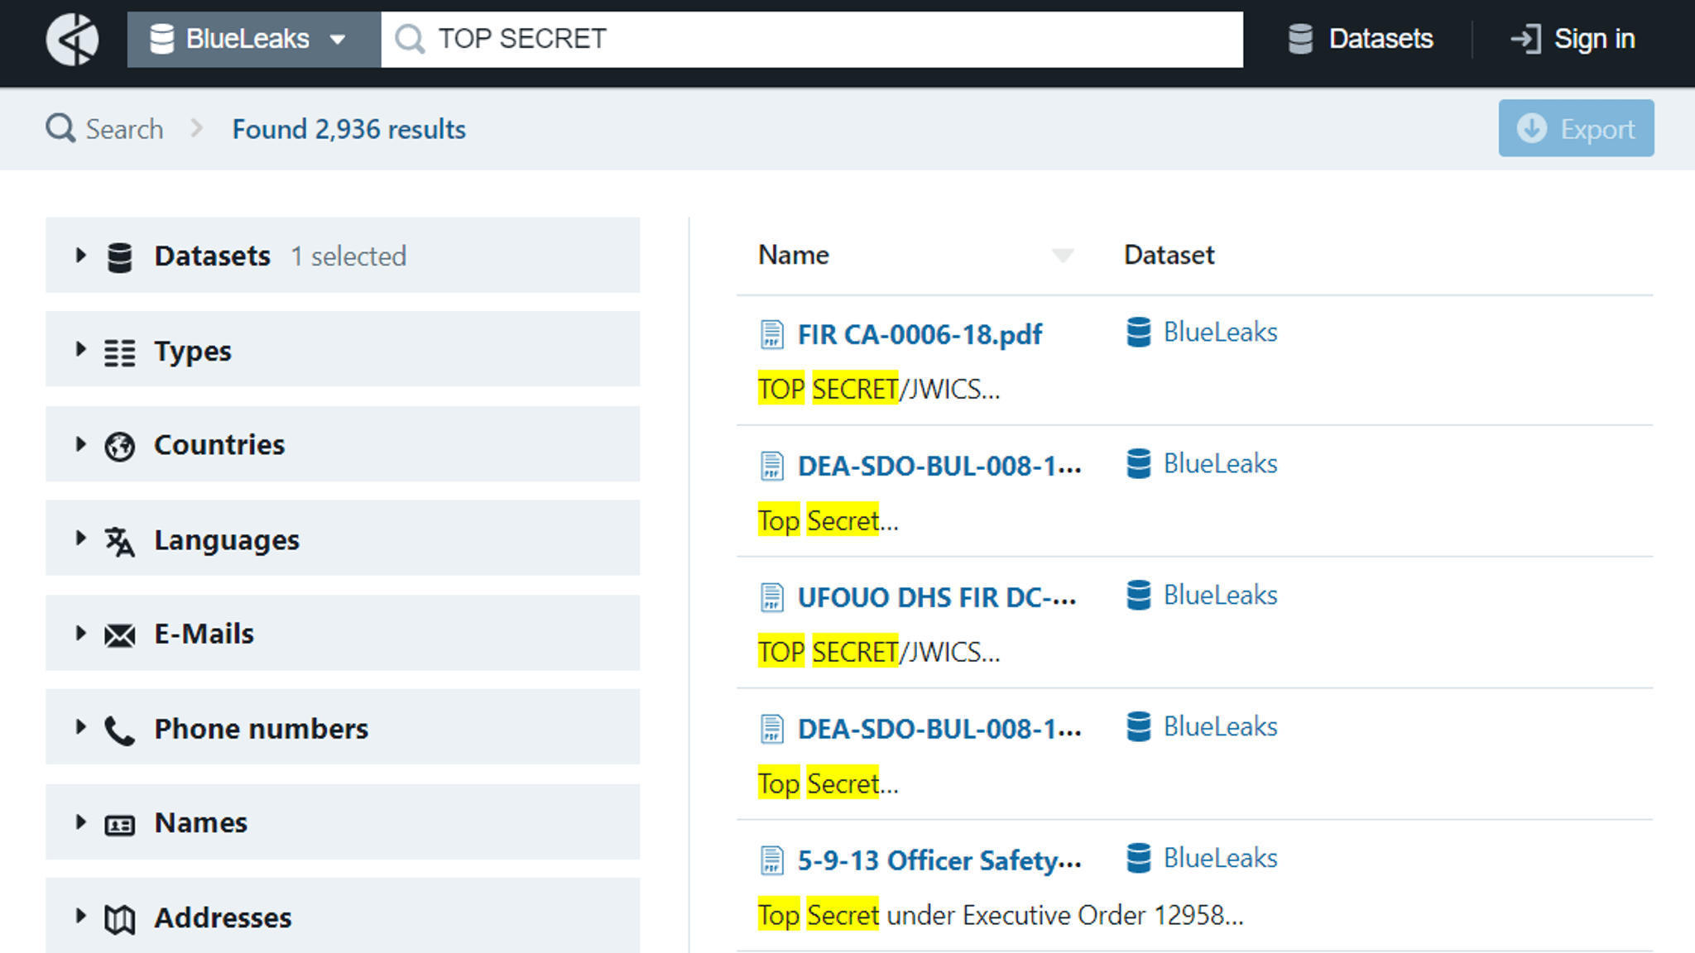Screen dimensions: 1695x953
Task: Click the map icon beside Addresses
Action: click(x=120, y=917)
